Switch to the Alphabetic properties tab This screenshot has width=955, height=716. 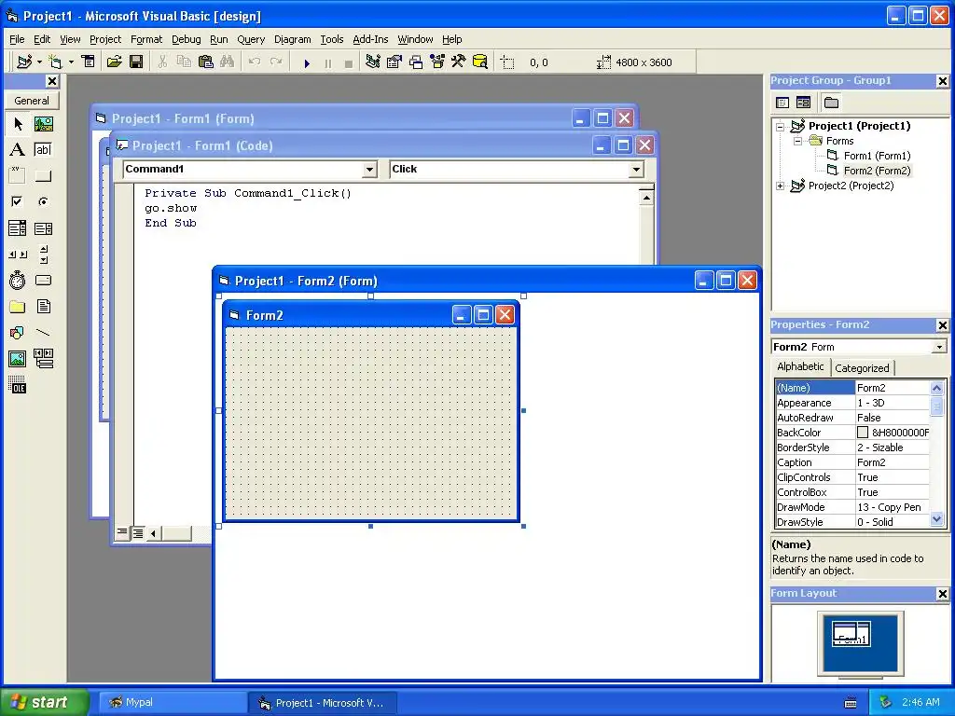point(800,366)
